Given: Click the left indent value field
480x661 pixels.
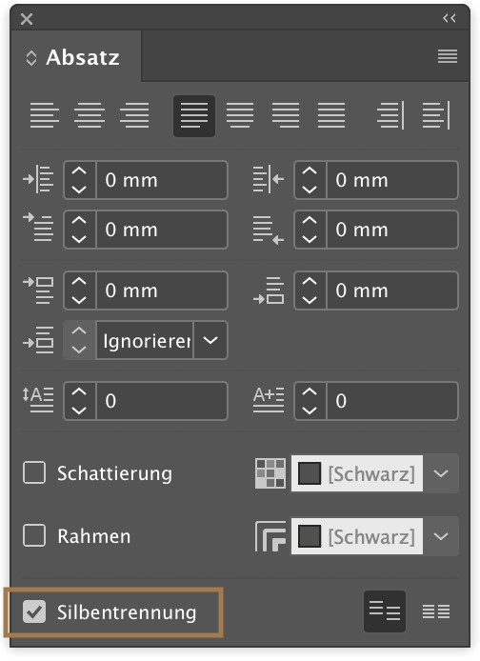Looking at the screenshot, I should (x=162, y=180).
